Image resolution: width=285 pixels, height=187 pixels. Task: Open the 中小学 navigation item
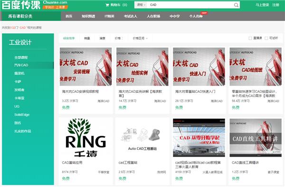tap(174, 16)
